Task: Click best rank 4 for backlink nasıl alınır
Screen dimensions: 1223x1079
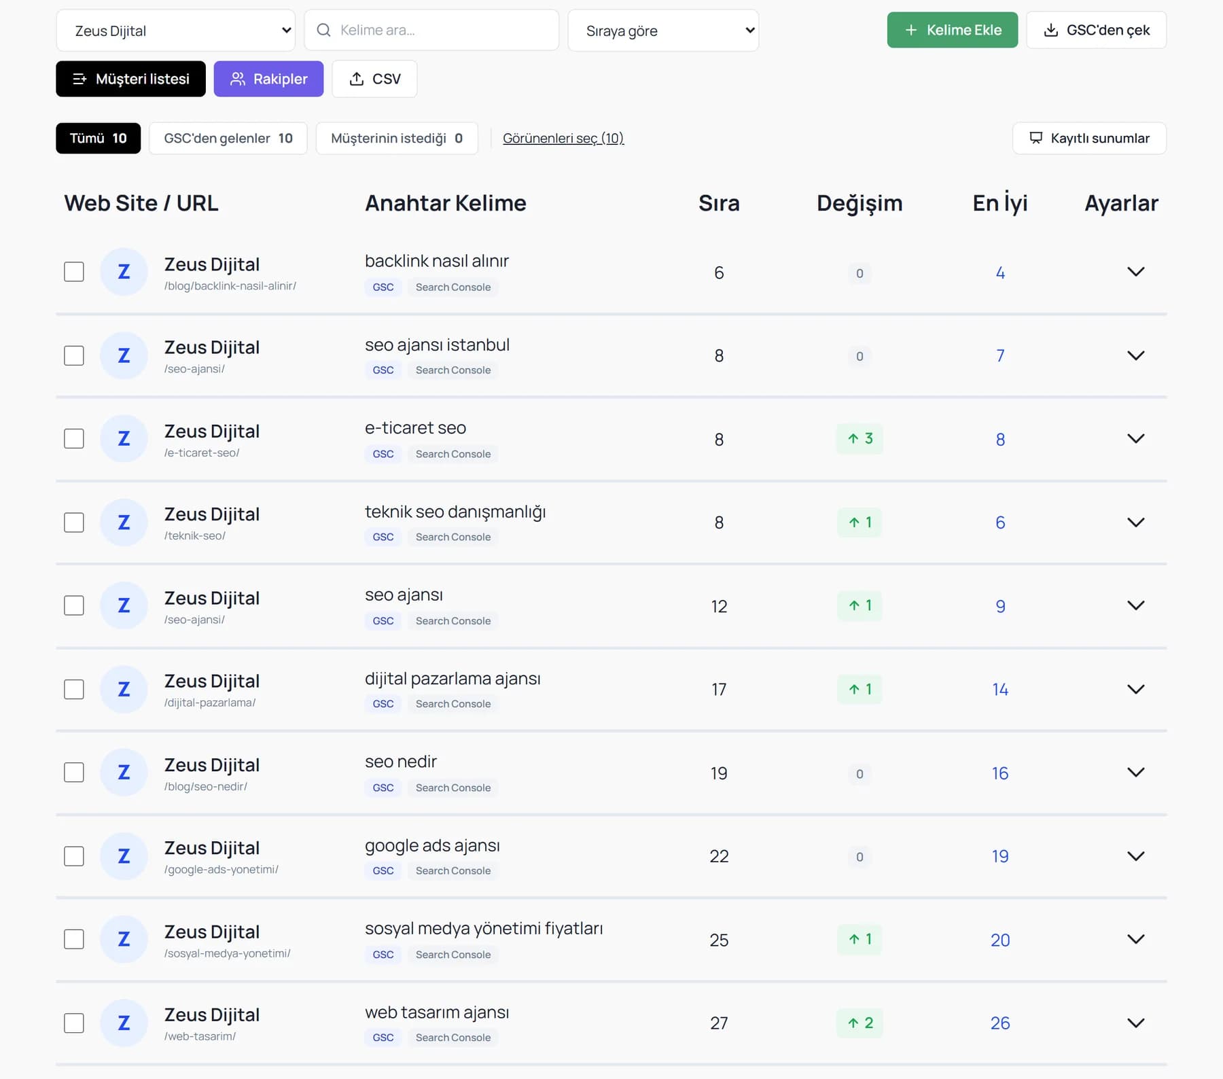Action: click(x=1000, y=273)
